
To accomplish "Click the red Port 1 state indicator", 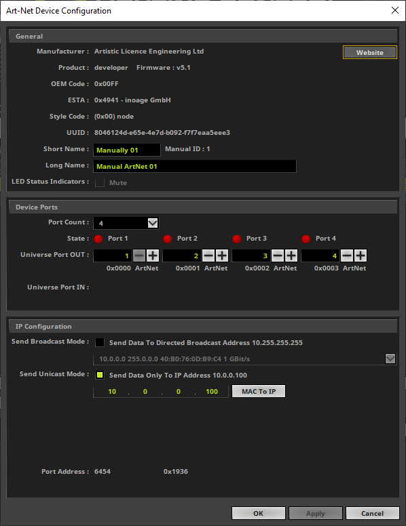I will [x=98, y=239].
